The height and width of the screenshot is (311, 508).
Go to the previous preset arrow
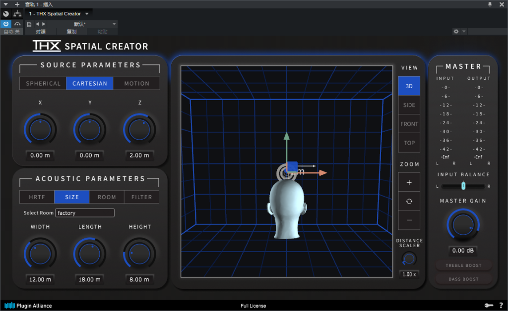(37, 24)
